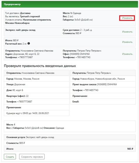Click Изменить link in delivery type block
The height and width of the screenshot is (163, 139).
click(x=127, y=18)
